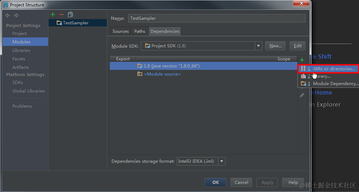
Task: Click the Project Structure window logo icon
Action: (x=5, y=5)
